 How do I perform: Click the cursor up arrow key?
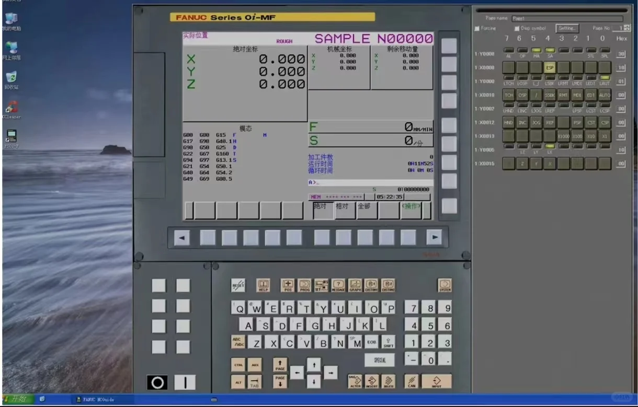(x=314, y=364)
